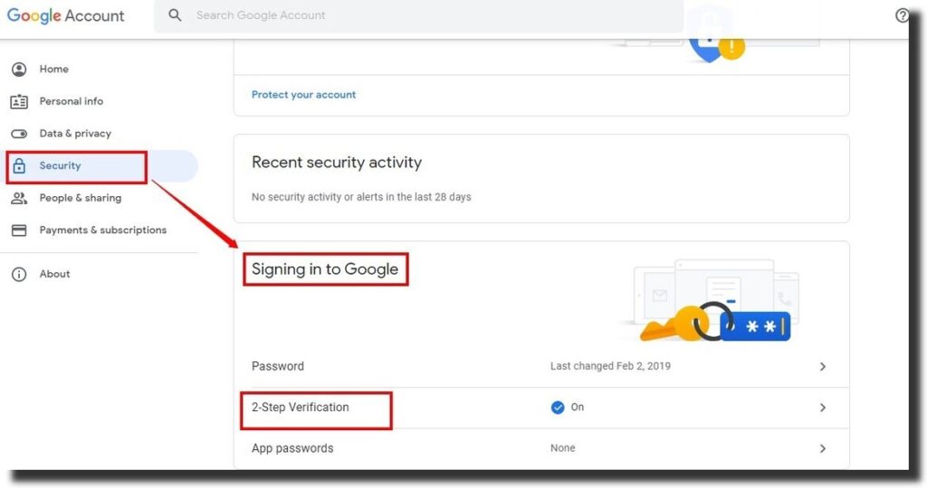Viewport: 927px width, 488px height.
Task: Open the App passwords row
Action: click(x=541, y=448)
